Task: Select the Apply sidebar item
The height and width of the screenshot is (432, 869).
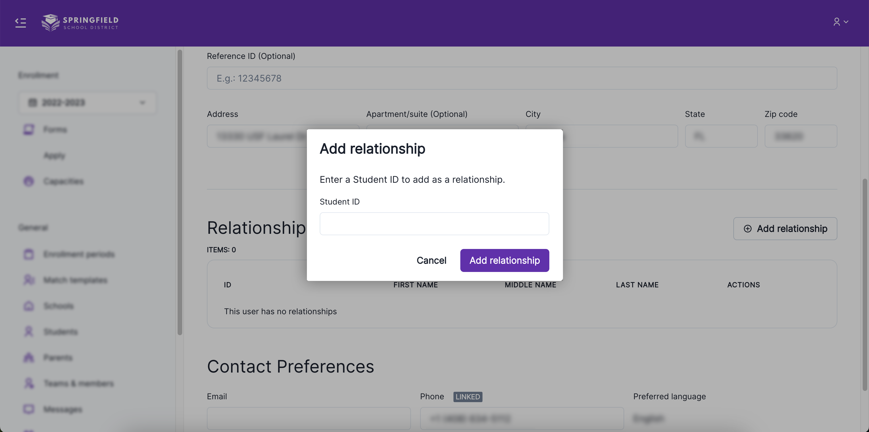Action: click(x=54, y=155)
